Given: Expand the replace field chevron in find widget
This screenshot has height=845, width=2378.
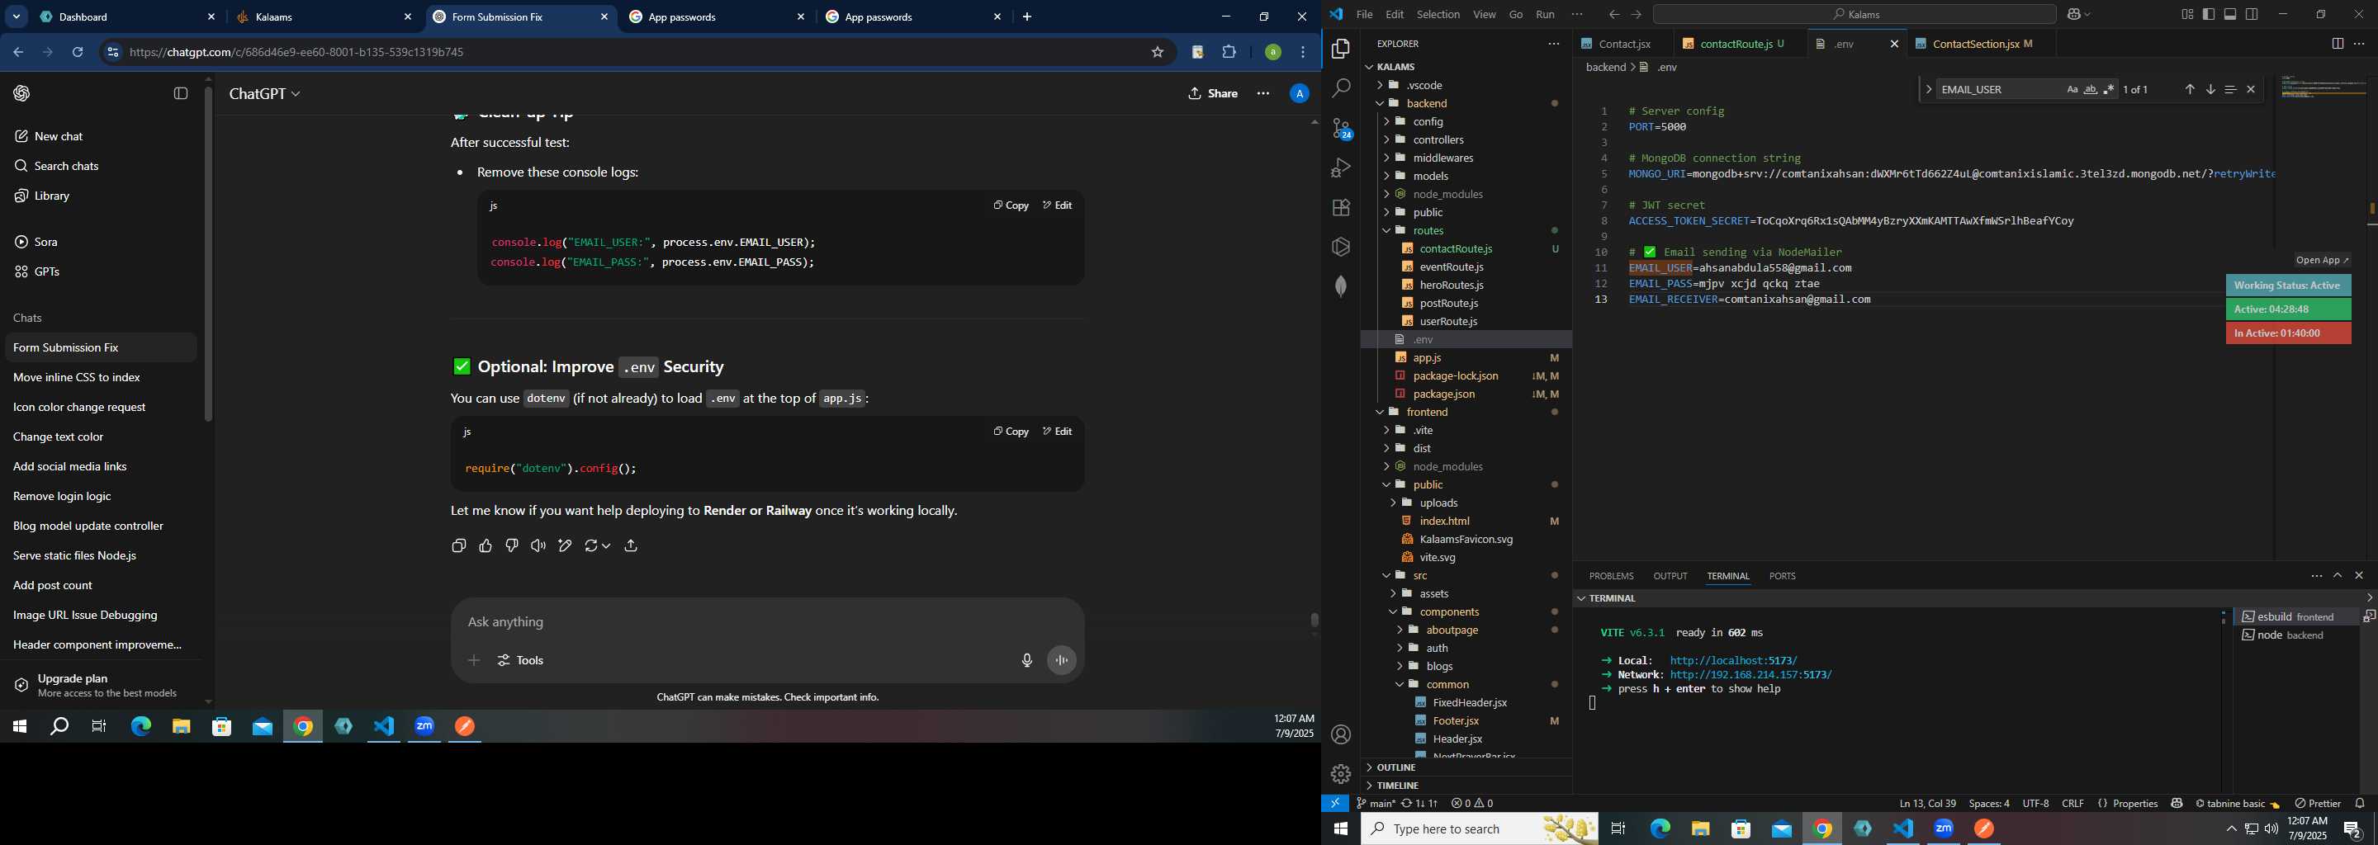Looking at the screenshot, I should 1929,89.
